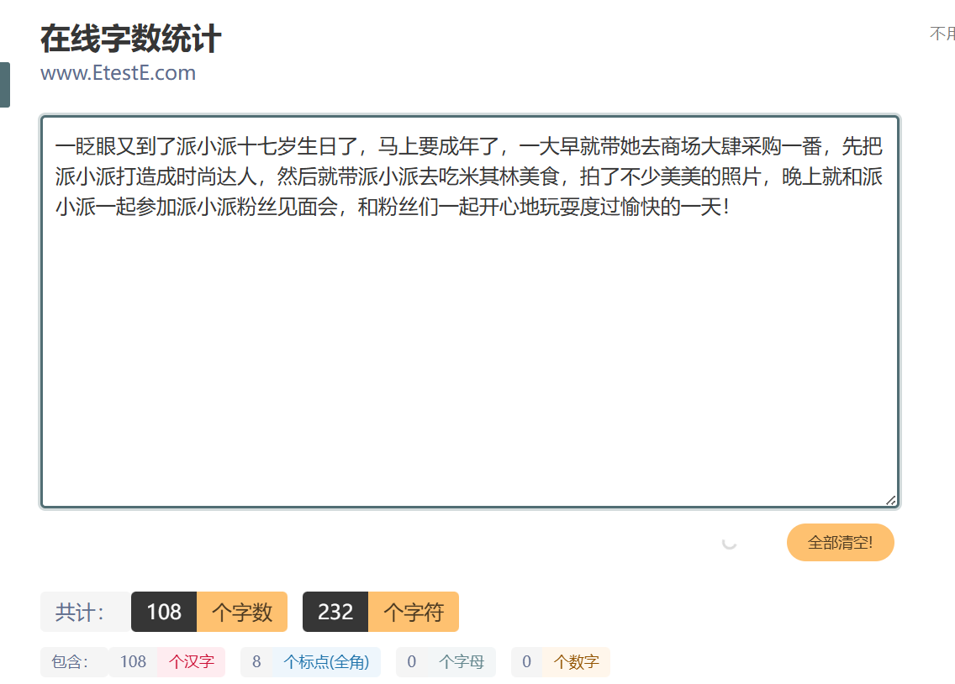
Task: Click the dark side tab at left edge
Action: pos(5,85)
